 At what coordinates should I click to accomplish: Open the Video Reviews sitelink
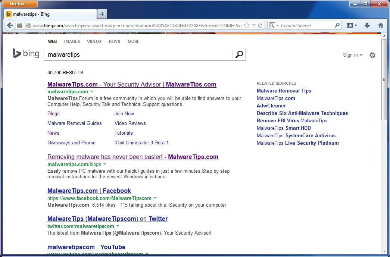coord(130,123)
